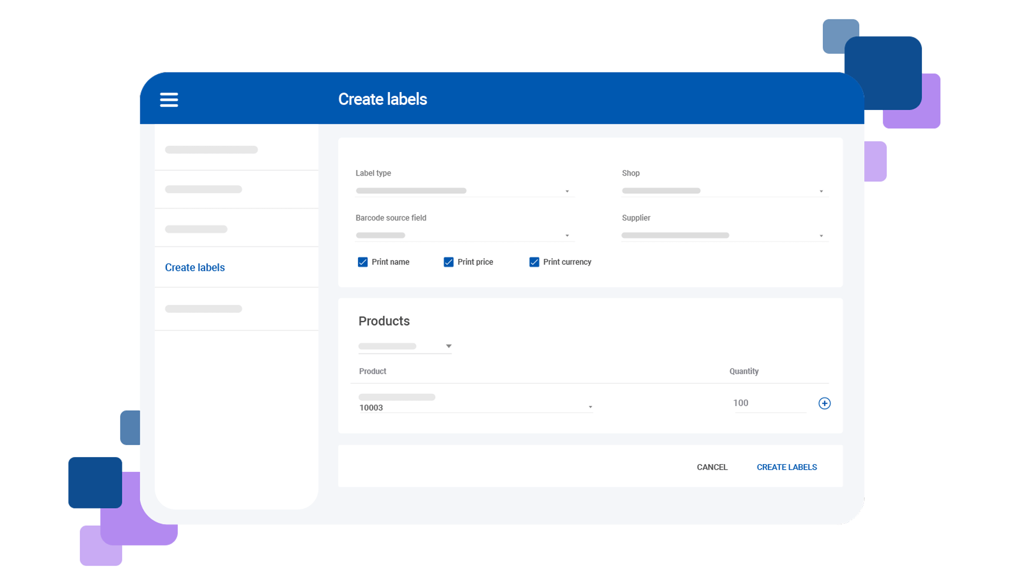The image size is (1021, 585).
Task: Click the Create labels header title
Action: tap(382, 99)
